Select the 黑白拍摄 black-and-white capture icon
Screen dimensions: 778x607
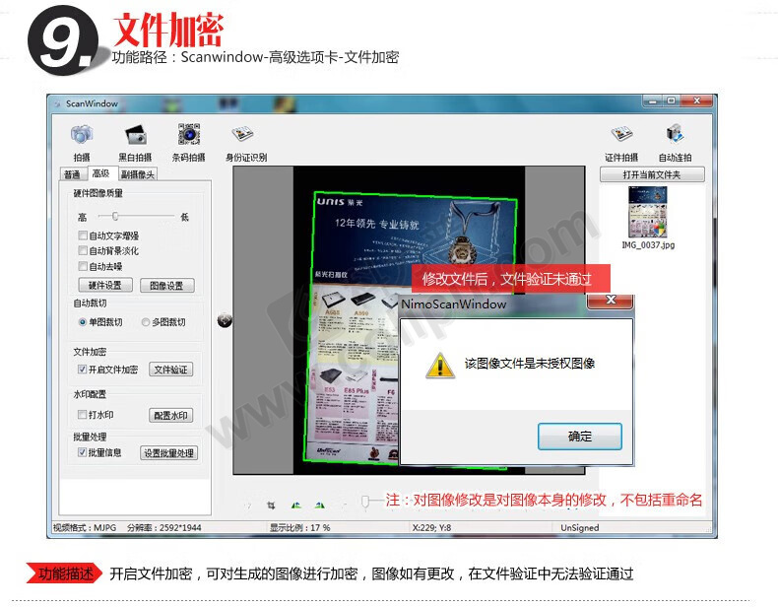pos(135,135)
